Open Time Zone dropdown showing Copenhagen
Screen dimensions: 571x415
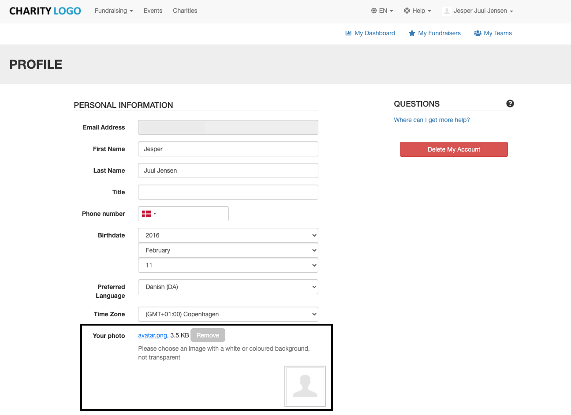(228, 314)
